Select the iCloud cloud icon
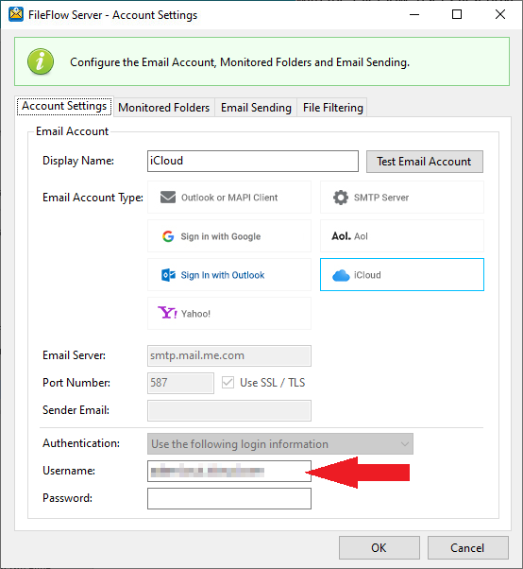This screenshot has height=569, width=523. pyautogui.click(x=341, y=275)
